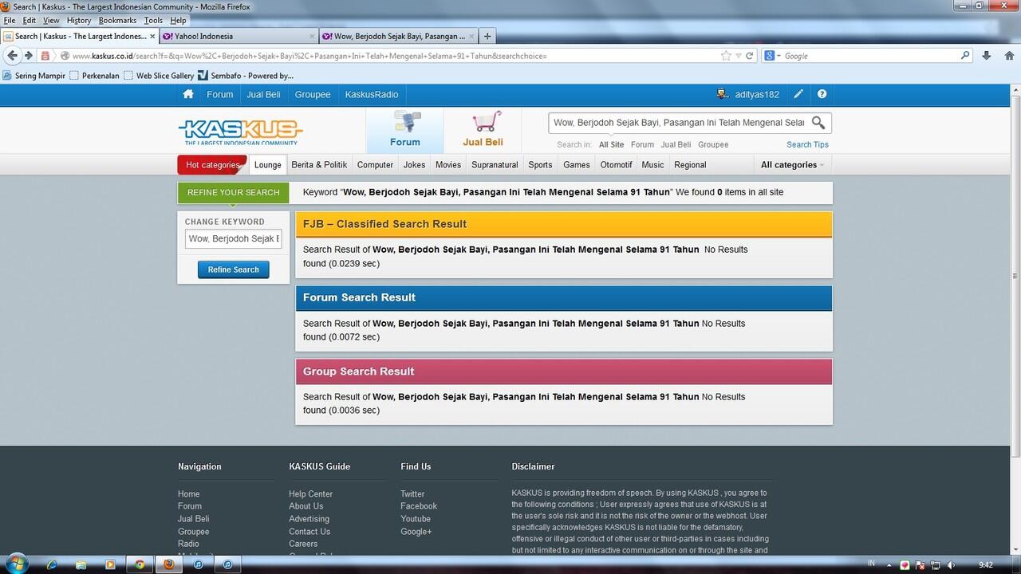The height and width of the screenshot is (574, 1021).
Task: Click the KASKUS logo
Action: (x=240, y=132)
